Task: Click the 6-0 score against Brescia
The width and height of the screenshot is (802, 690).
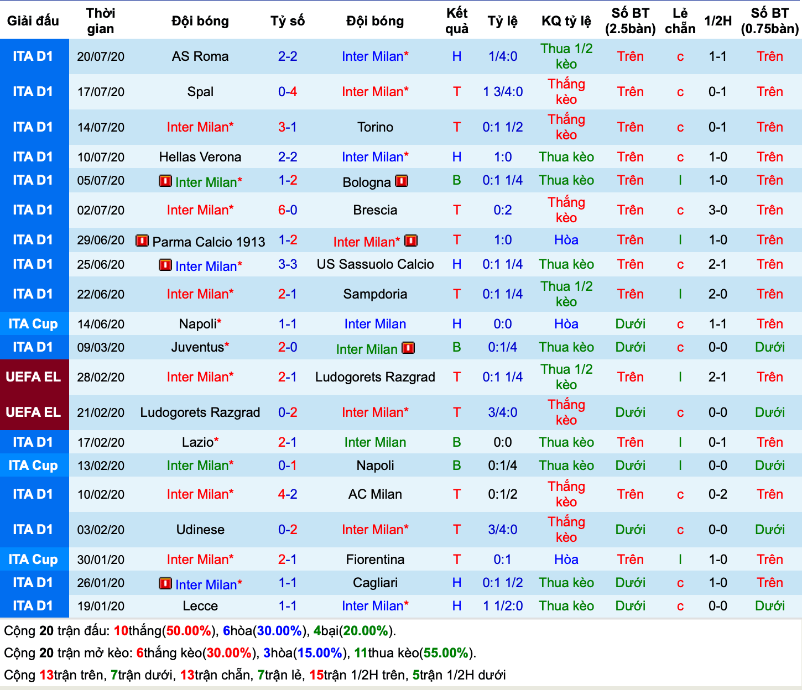Action: [x=288, y=210]
